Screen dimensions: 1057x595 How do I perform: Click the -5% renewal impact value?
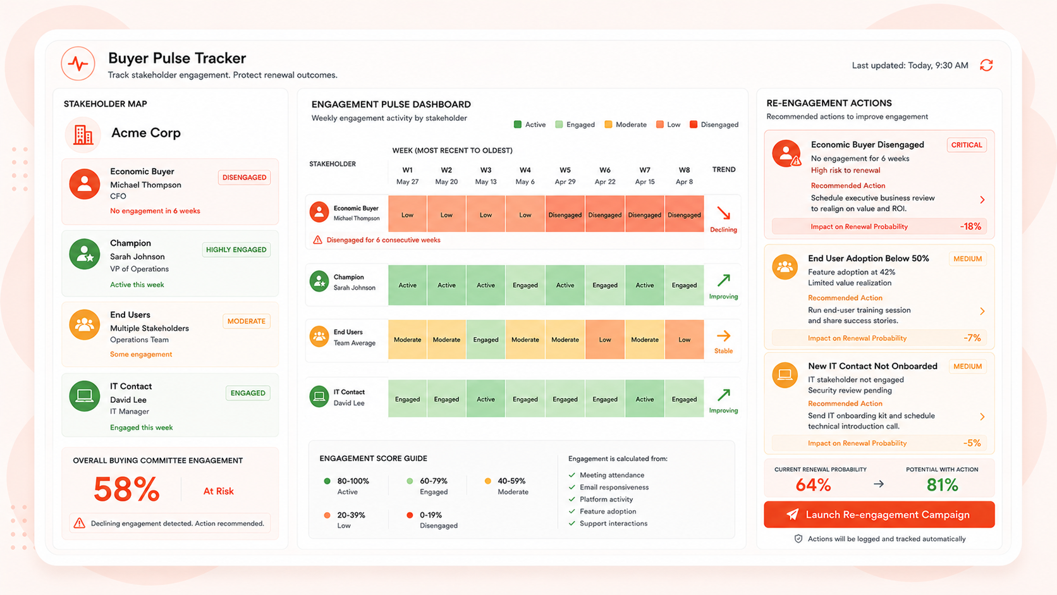click(x=972, y=443)
